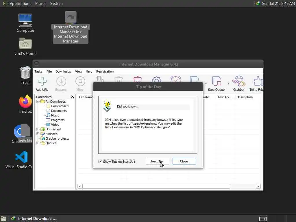296x222 pixels.
Task: Open the System panel menu
Action: (x=56, y=3)
